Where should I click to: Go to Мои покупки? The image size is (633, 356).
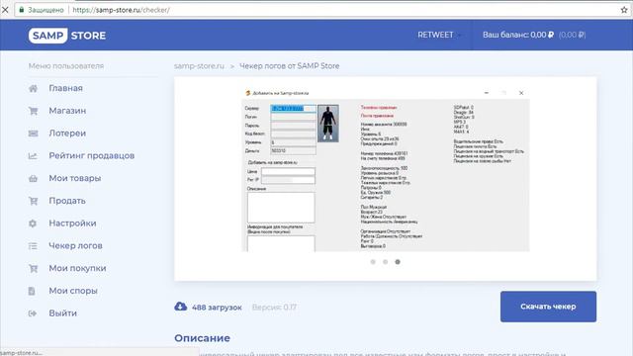(77, 268)
